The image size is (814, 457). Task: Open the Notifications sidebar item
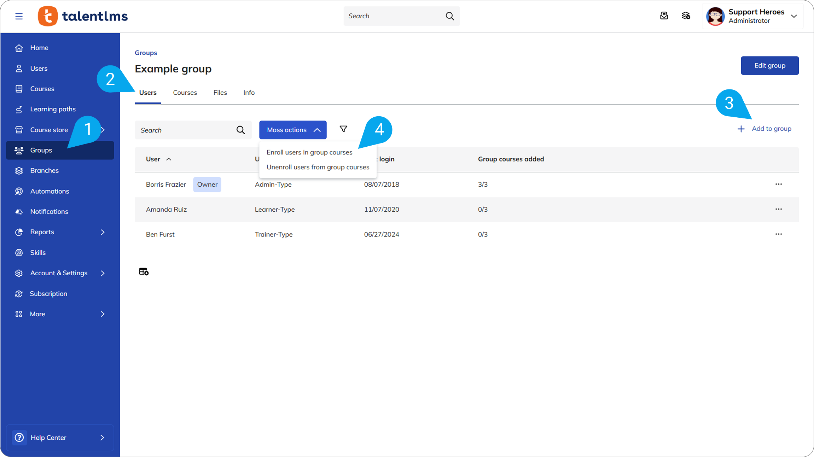[x=49, y=211]
